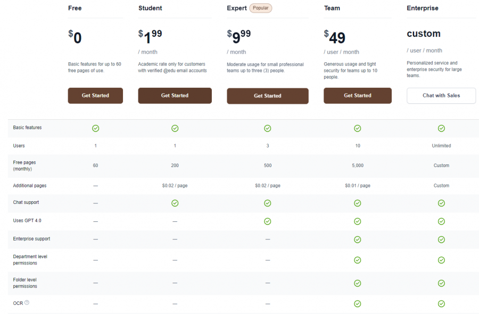This screenshot has height=314, width=479.
Task: Click the 5,000 free pages value in Team column
Action: [357, 166]
